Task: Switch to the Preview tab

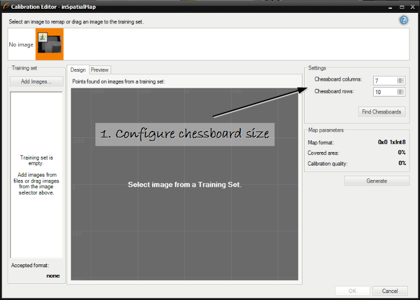Action: [x=99, y=70]
